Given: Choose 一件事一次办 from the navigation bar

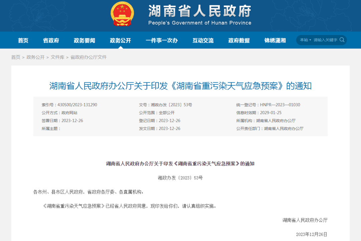Looking at the screenshot, I should tap(162, 41).
